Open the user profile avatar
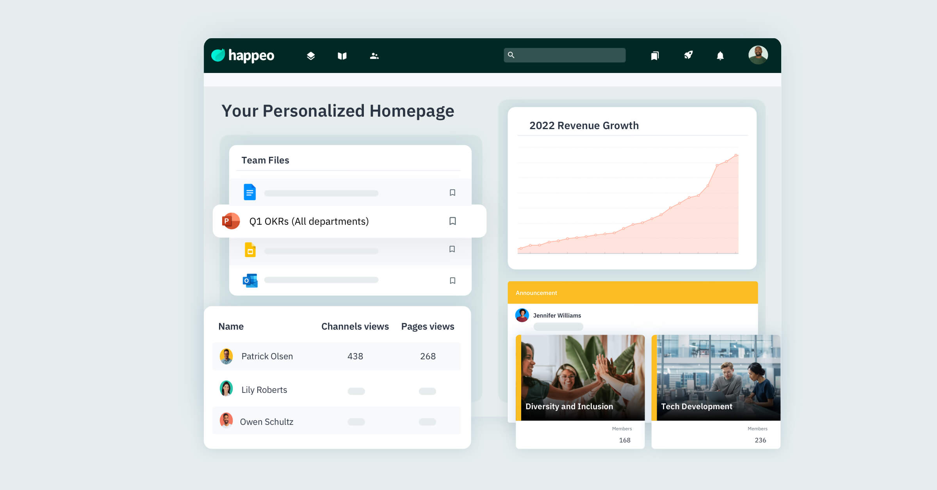The width and height of the screenshot is (937, 490). pyautogui.click(x=758, y=55)
